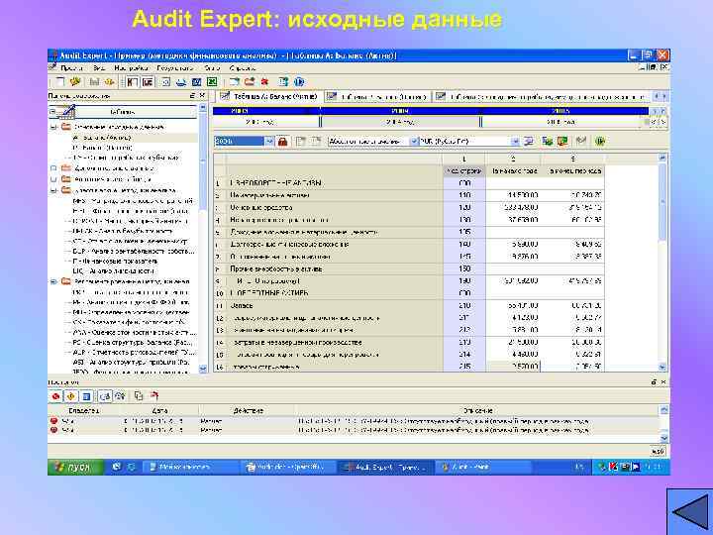Open the Вид menu
This screenshot has height=535, width=713.
pos(99,68)
